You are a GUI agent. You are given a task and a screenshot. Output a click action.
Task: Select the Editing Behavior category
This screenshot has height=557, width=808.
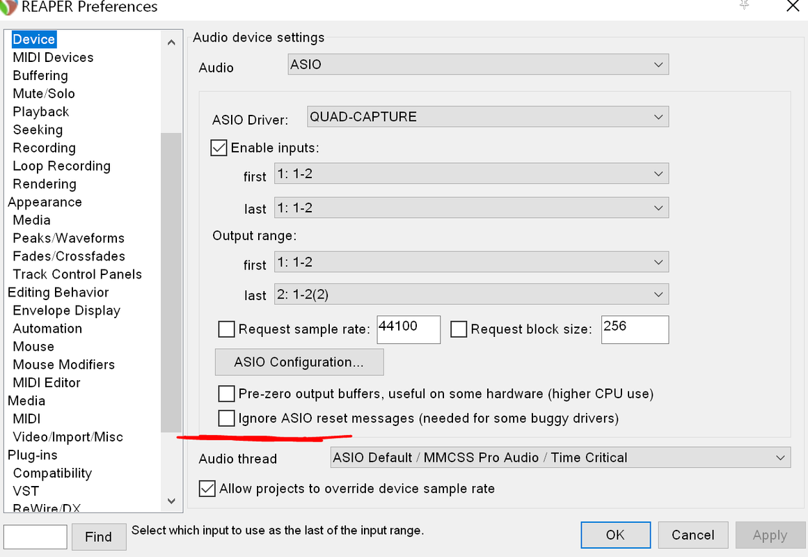click(58, 292)
